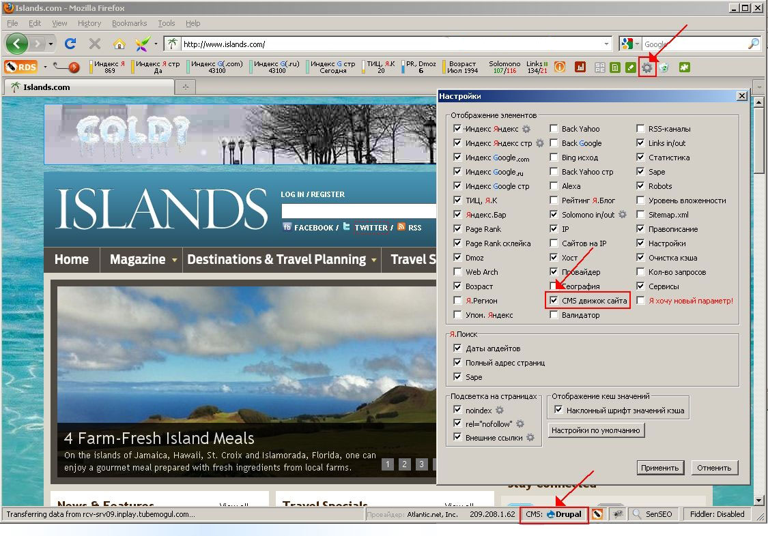Open the green document icon in RDS bar
768x536 pixels.
coord(615,68)
